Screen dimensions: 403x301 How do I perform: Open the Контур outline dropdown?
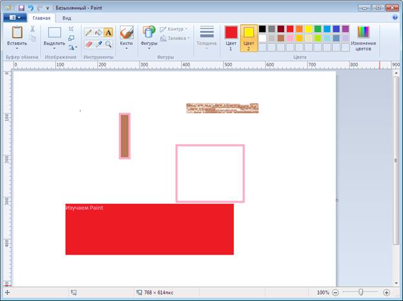pos(174,29)
